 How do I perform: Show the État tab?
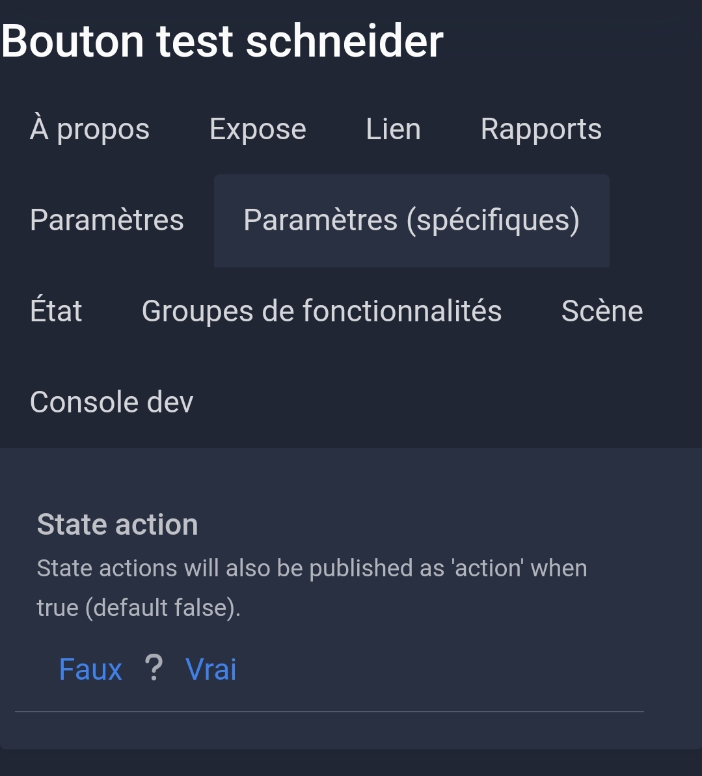click(56, 311)
